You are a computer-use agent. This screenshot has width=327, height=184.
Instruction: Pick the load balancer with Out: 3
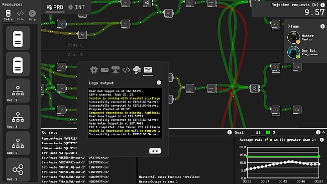coord(18,117)
